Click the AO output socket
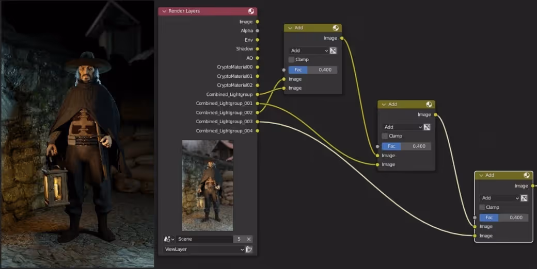This screenshot has width=537, height=269. [x=258, y=58]
